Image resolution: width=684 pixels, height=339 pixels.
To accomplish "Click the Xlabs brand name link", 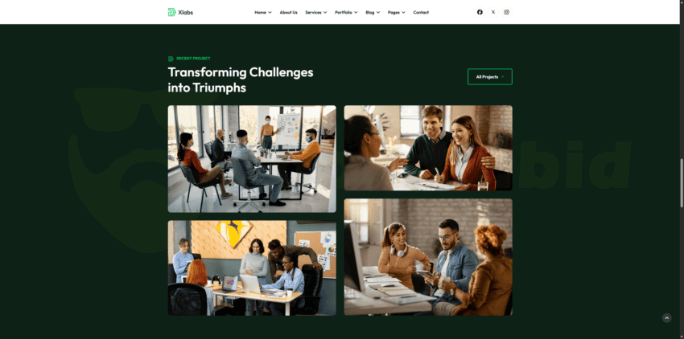I will coord(185,12).
